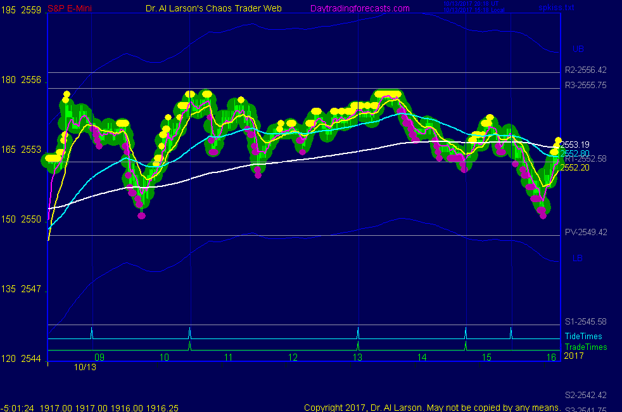622x412 pixels.
Task: Click the cyan 2552.80 price value
Action: (x=574, y=153)
